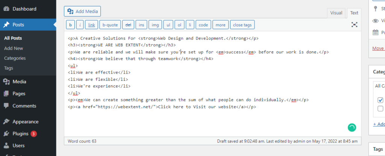
Task: Click the visibility eye icon in Publish box
Action: click(x=376, y=21)
